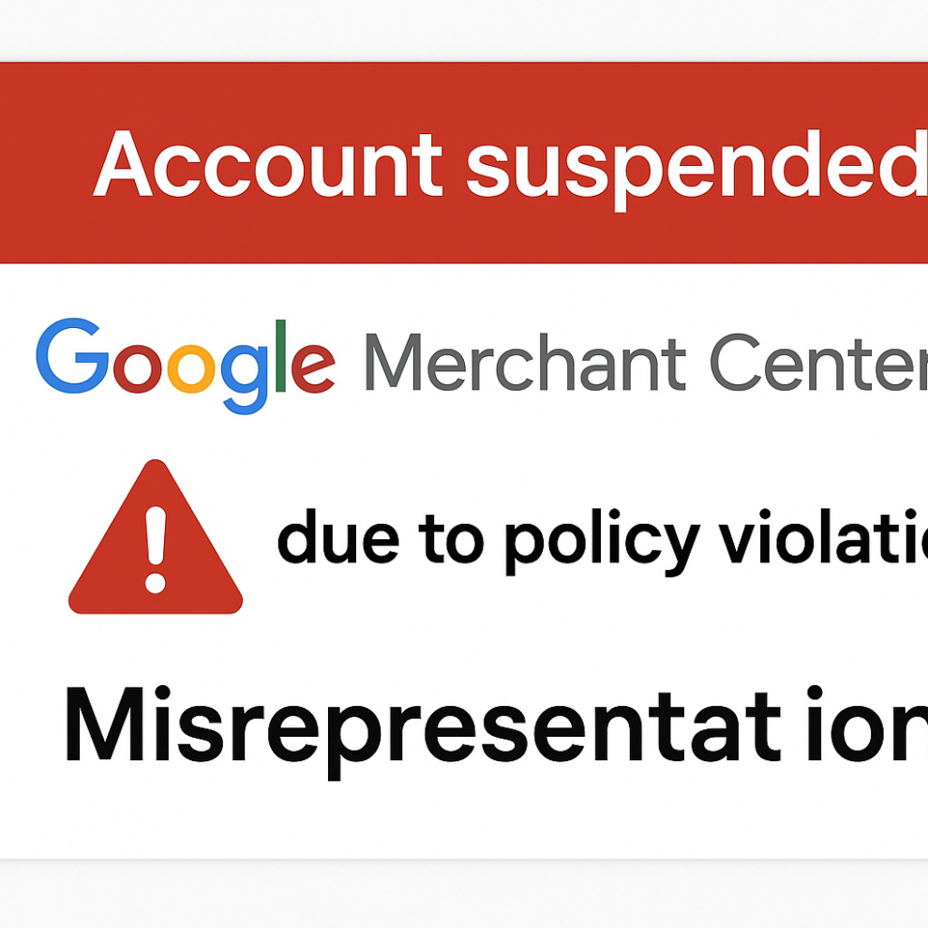Click the due to policy violation text
The height and width of the screenshot is (928, 928).
602,542
